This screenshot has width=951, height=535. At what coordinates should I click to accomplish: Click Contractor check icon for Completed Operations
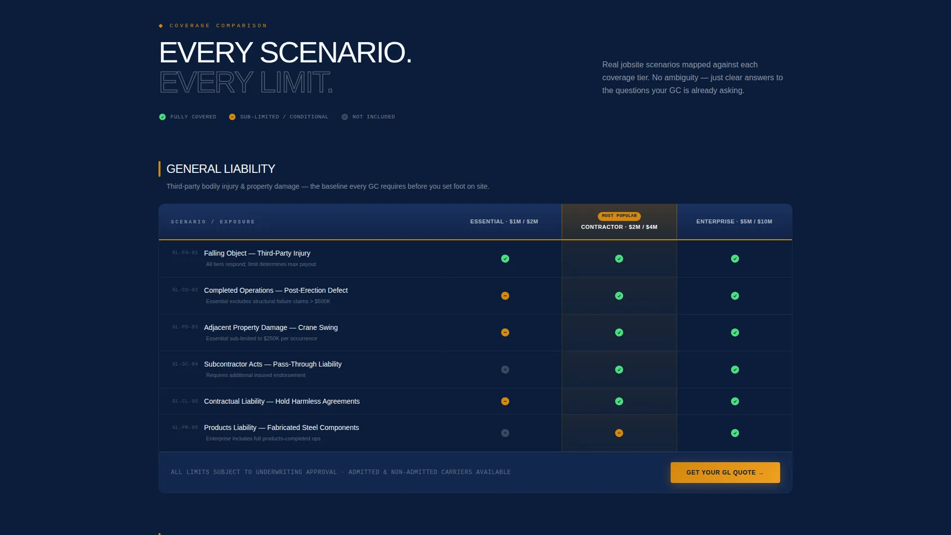(619, 296)
